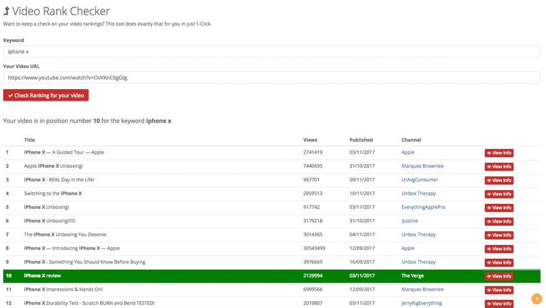Click View Info for row 1 Apple video
The image size is (546, 308).
tap(499, 153)
